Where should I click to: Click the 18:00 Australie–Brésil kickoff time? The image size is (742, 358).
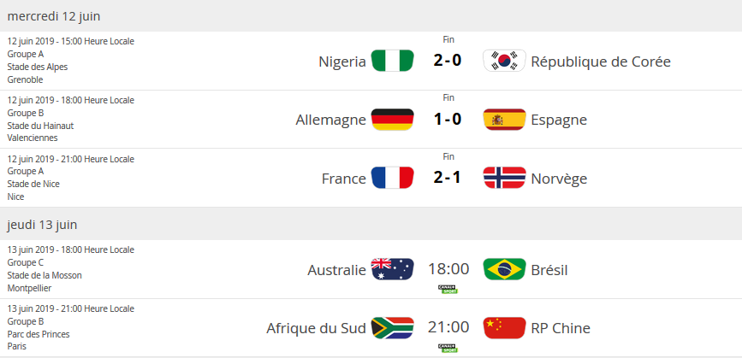[x=448, y=270]
